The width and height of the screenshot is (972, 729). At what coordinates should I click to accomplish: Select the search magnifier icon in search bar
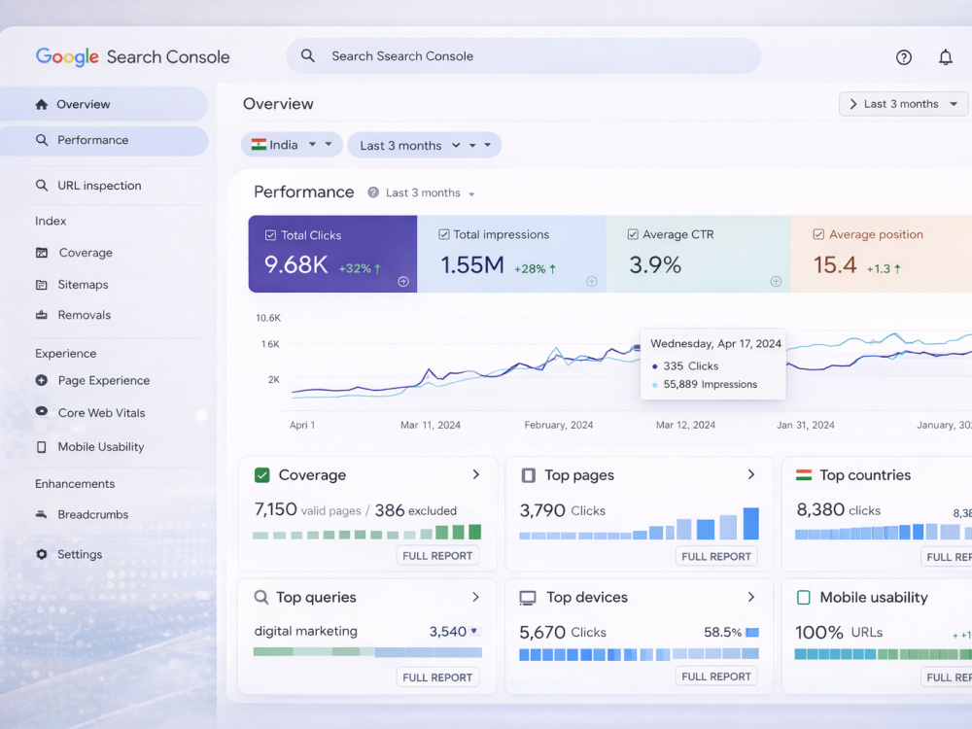click(307, 55)
